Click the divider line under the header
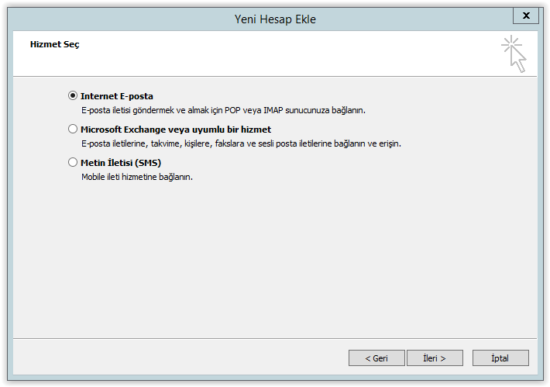Image resolution: width=550 pixels, height=387 pixels. (275, 76)
